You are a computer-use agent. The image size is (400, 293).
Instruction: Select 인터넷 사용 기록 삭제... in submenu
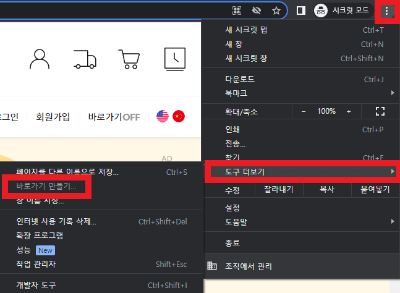(x=101, y=221)
